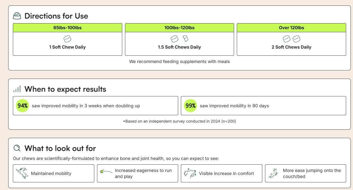This screenshot has width=353, height=190.
Task: Click the 2 Soft Chews Daily text
Action: coord(291,47)
